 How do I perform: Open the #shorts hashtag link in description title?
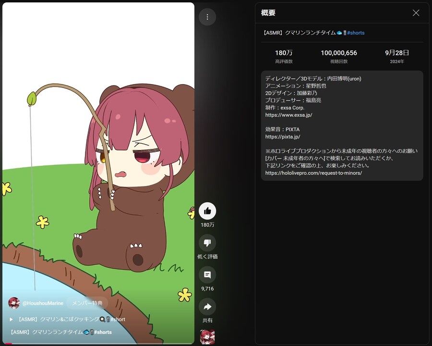pos(356,33)
